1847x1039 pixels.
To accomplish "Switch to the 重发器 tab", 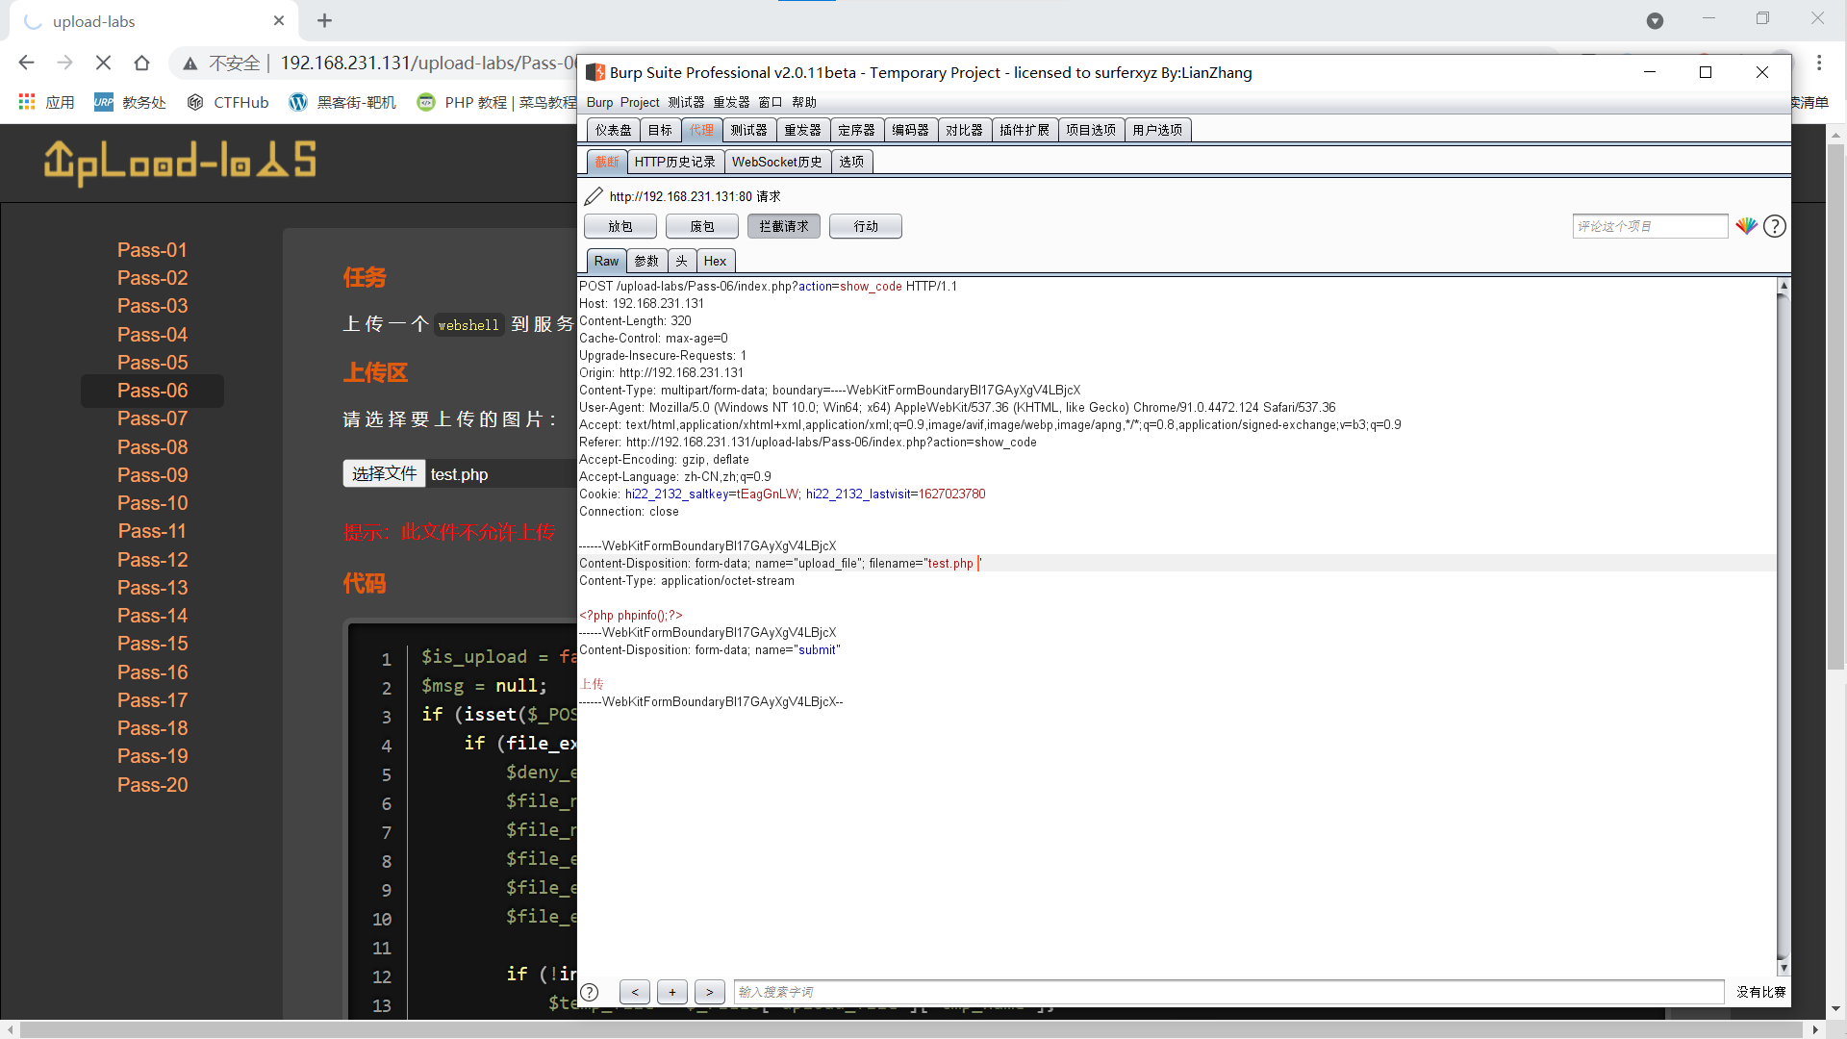I will click(802, 130).
